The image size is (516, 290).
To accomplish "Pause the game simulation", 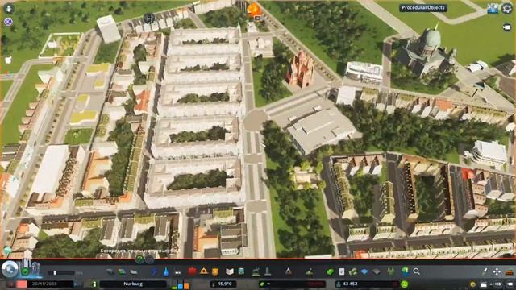I will coord(10,284).
